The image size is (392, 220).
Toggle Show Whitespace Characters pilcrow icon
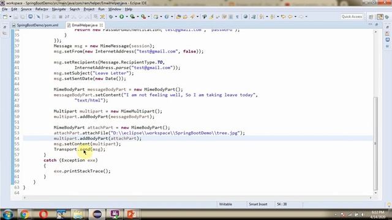pyautogui.click(x=237, y=16)
